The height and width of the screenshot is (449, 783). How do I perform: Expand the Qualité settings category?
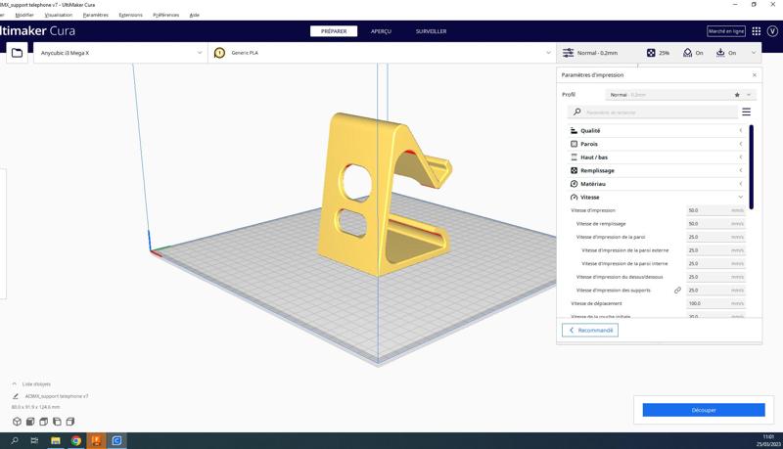click(x=657, y=131)
